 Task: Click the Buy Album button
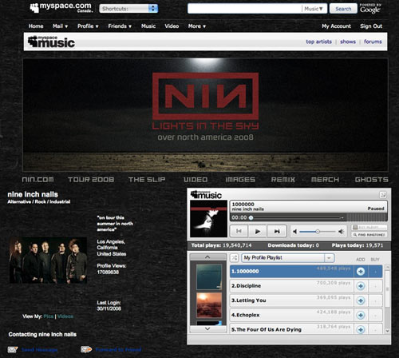tap(369, 227)
